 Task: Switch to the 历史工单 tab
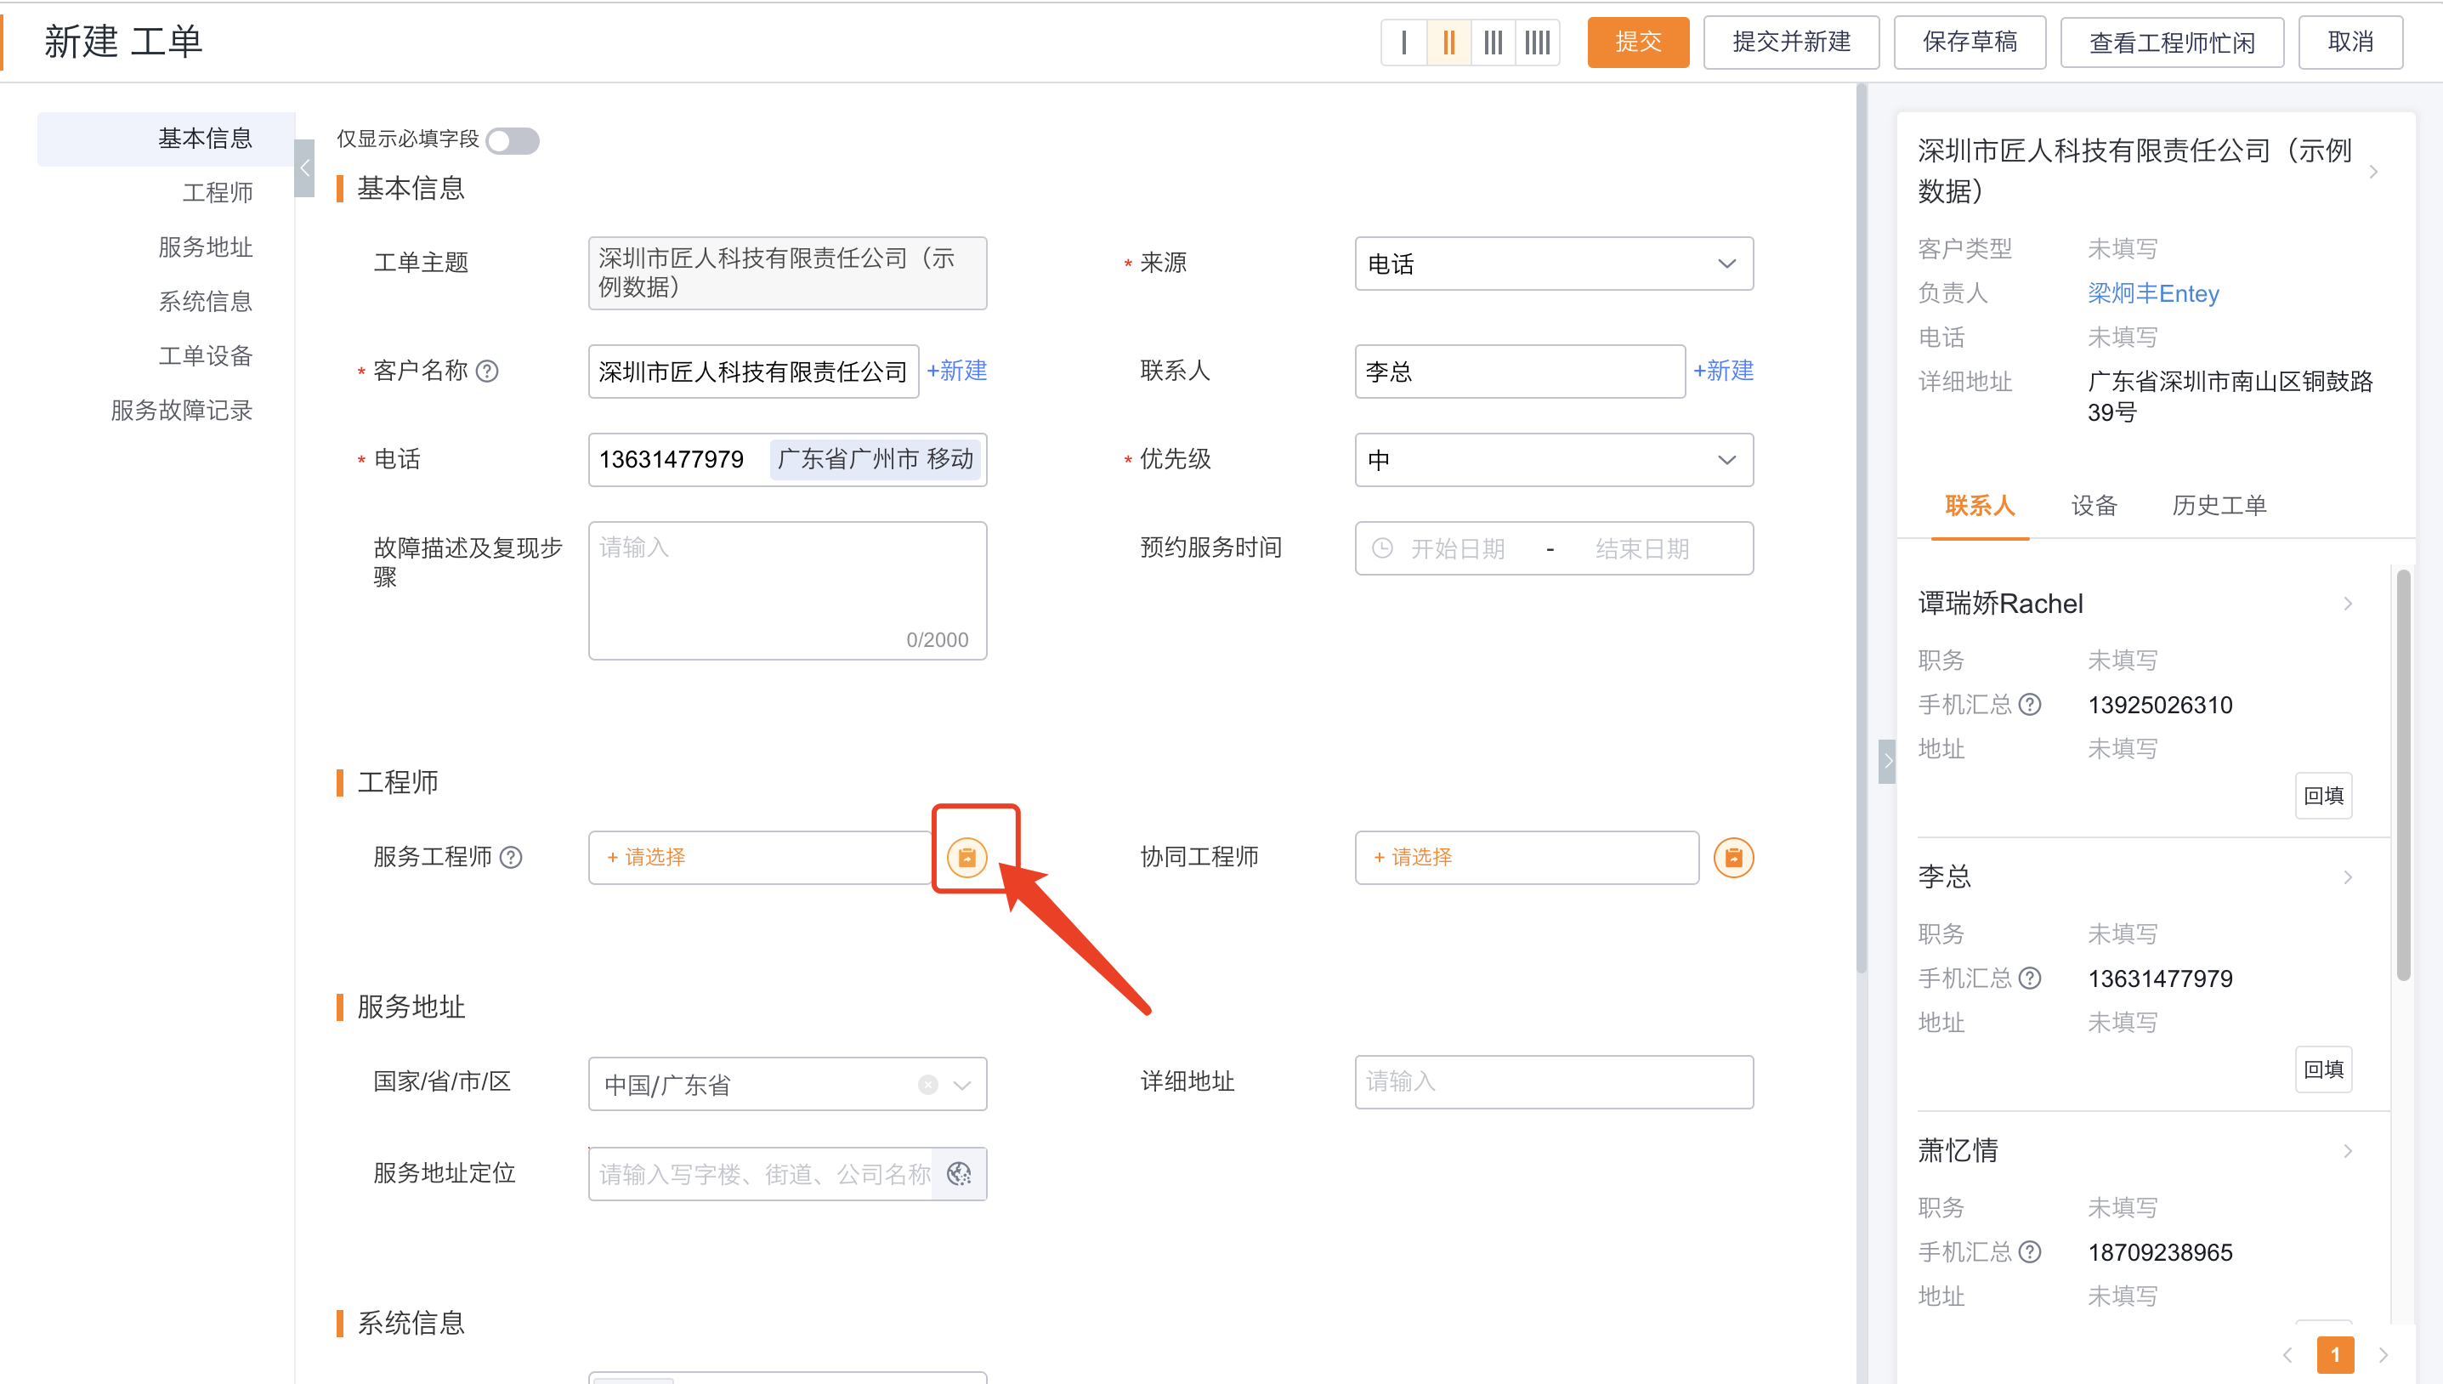2218,506
